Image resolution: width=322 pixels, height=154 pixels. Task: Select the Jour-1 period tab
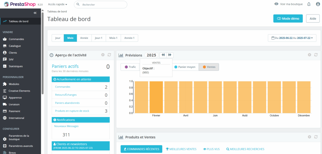(x=98, y=38)
